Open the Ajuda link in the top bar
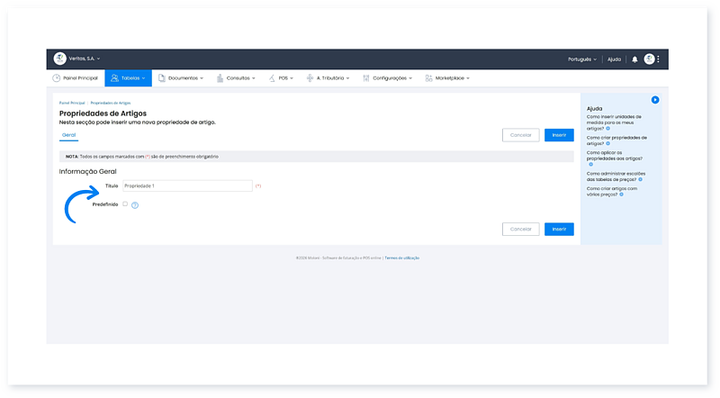The image size is (720, 398). click(x=614, y=59)
